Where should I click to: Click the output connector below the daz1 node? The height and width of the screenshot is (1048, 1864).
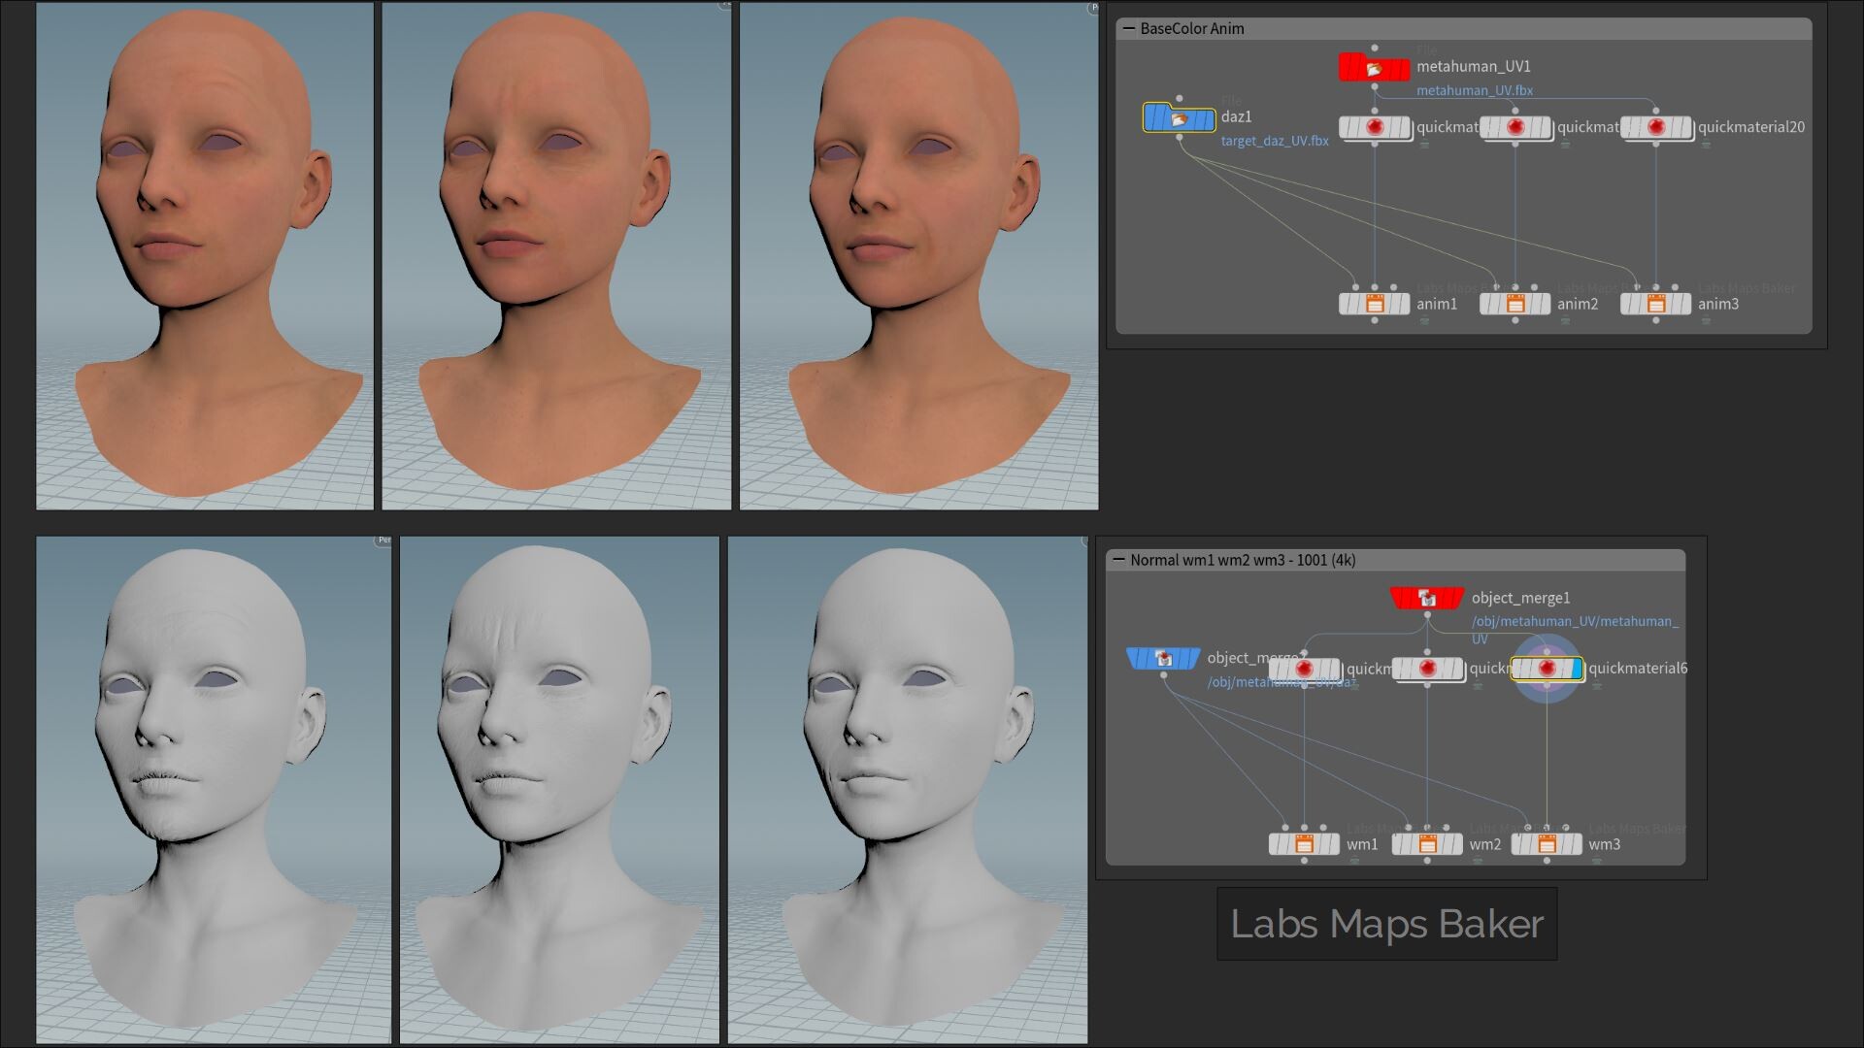[1180, 138]
